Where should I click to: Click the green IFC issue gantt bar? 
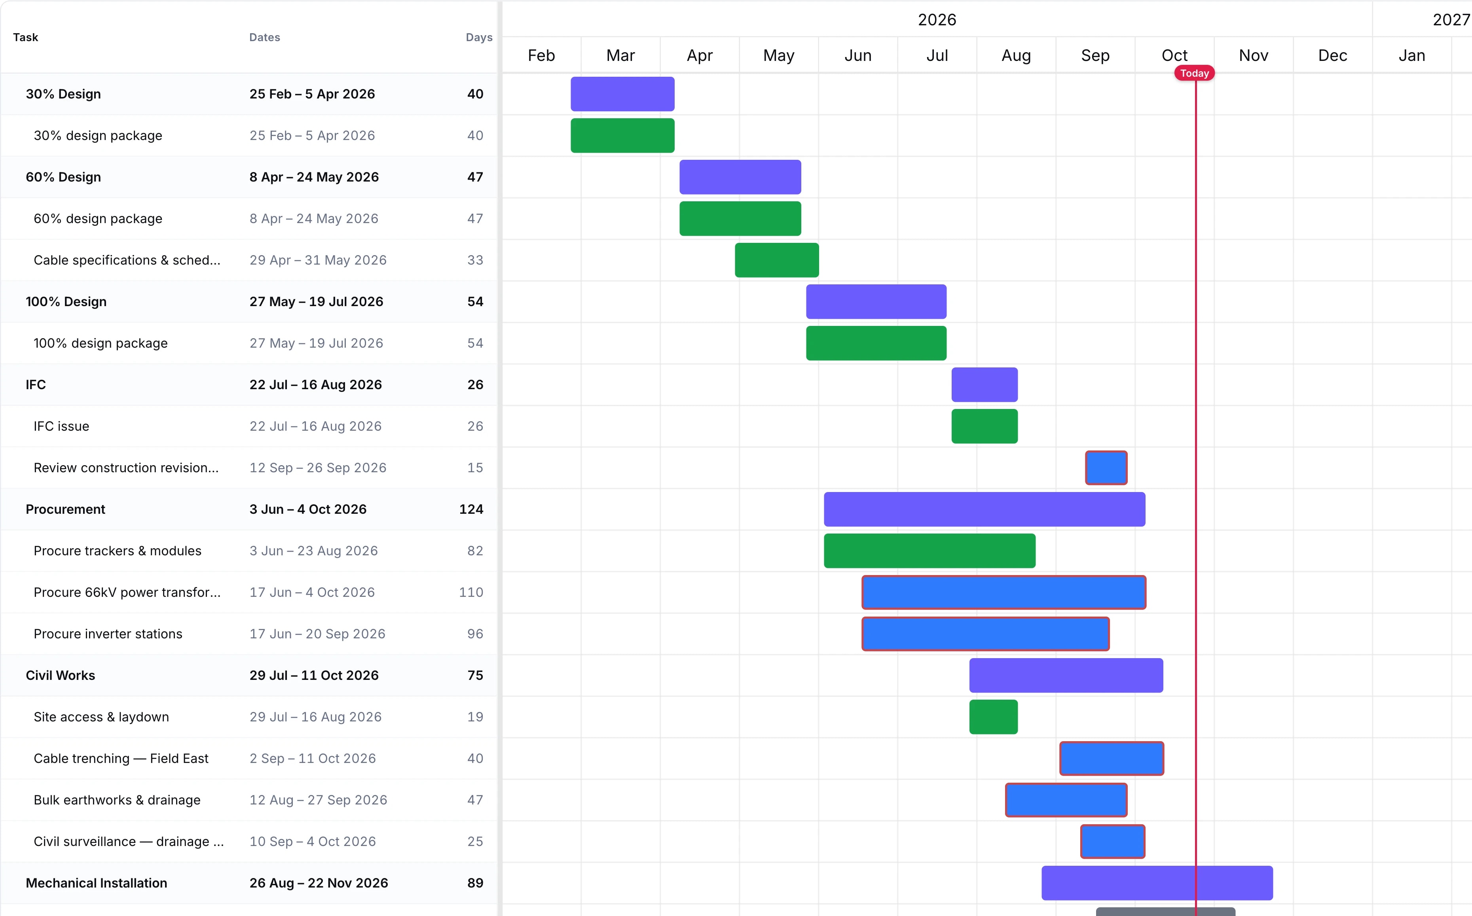pos(984,426)
